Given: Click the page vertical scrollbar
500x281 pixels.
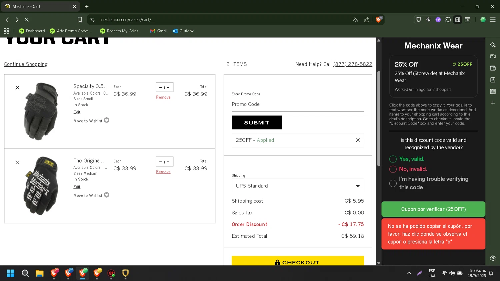Looking at the screenshot, I should tap(379, 118).
